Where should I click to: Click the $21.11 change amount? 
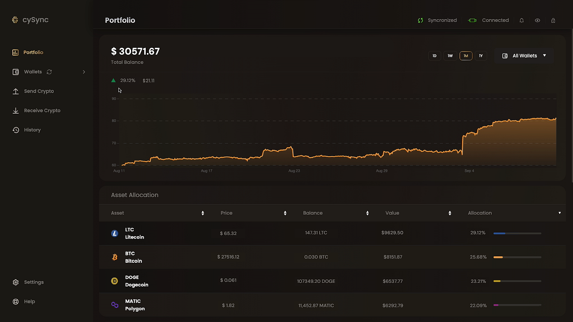149,80
